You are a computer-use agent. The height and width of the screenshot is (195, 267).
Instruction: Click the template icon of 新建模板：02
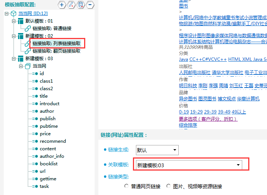click(x=21, y=36)
